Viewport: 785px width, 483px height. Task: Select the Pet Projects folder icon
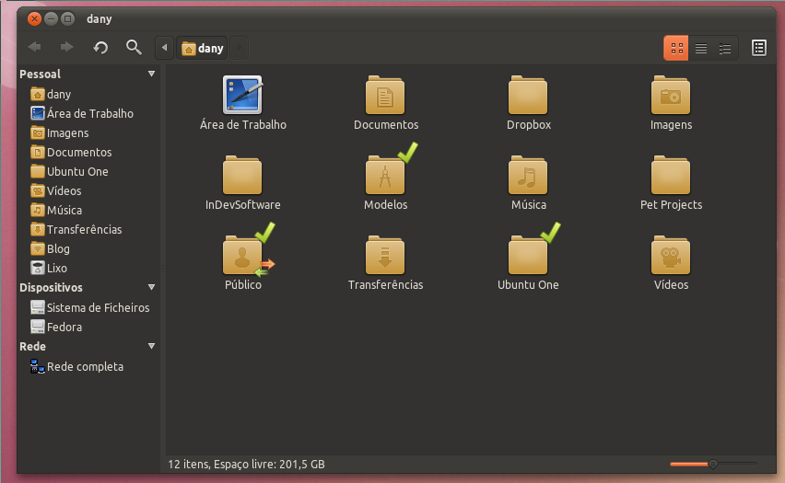point(671,175)
